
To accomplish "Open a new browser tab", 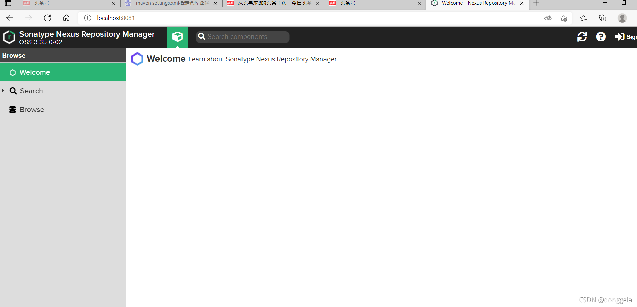I will [x=536, y=3].
